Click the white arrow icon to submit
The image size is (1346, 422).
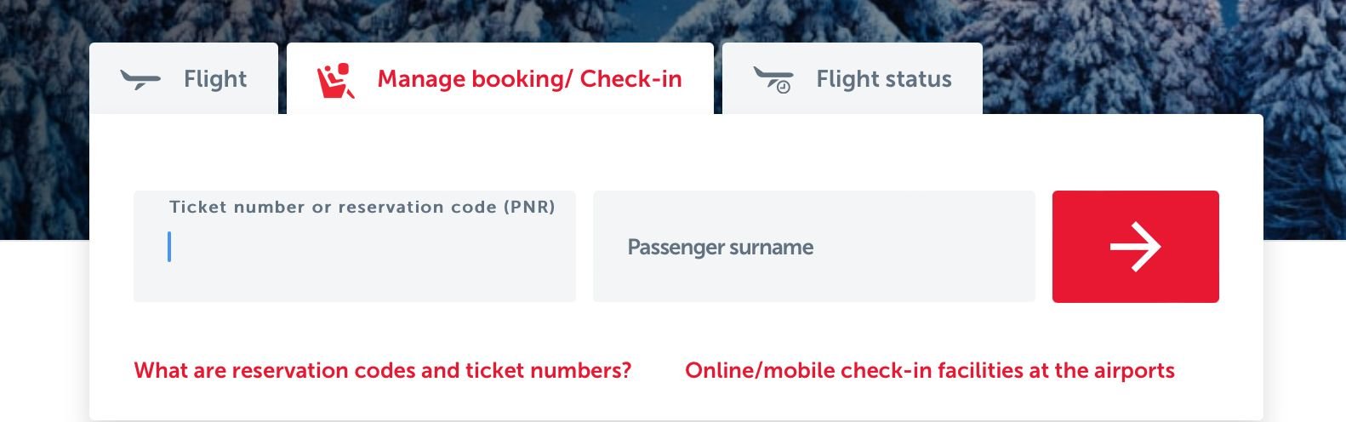pos(1135,247)
